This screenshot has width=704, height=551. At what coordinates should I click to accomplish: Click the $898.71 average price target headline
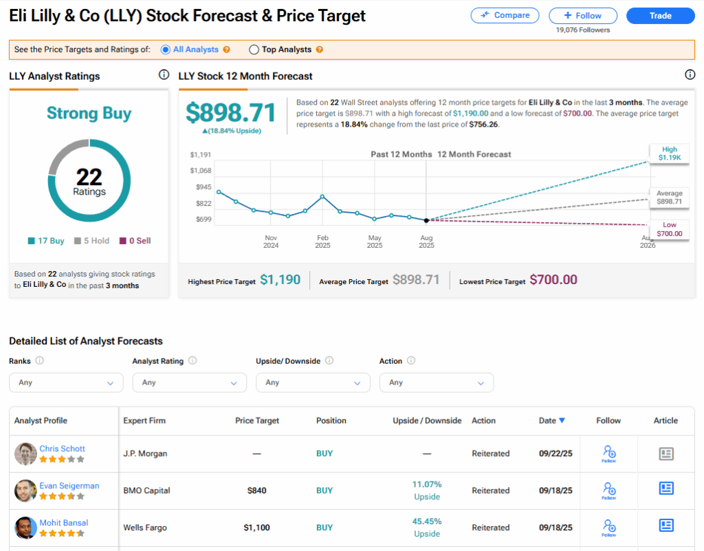click(231, 112)
